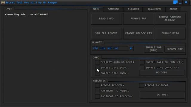191x107 pixels.
Task: Open the FLASHER tab
Action: coord(133,9)
